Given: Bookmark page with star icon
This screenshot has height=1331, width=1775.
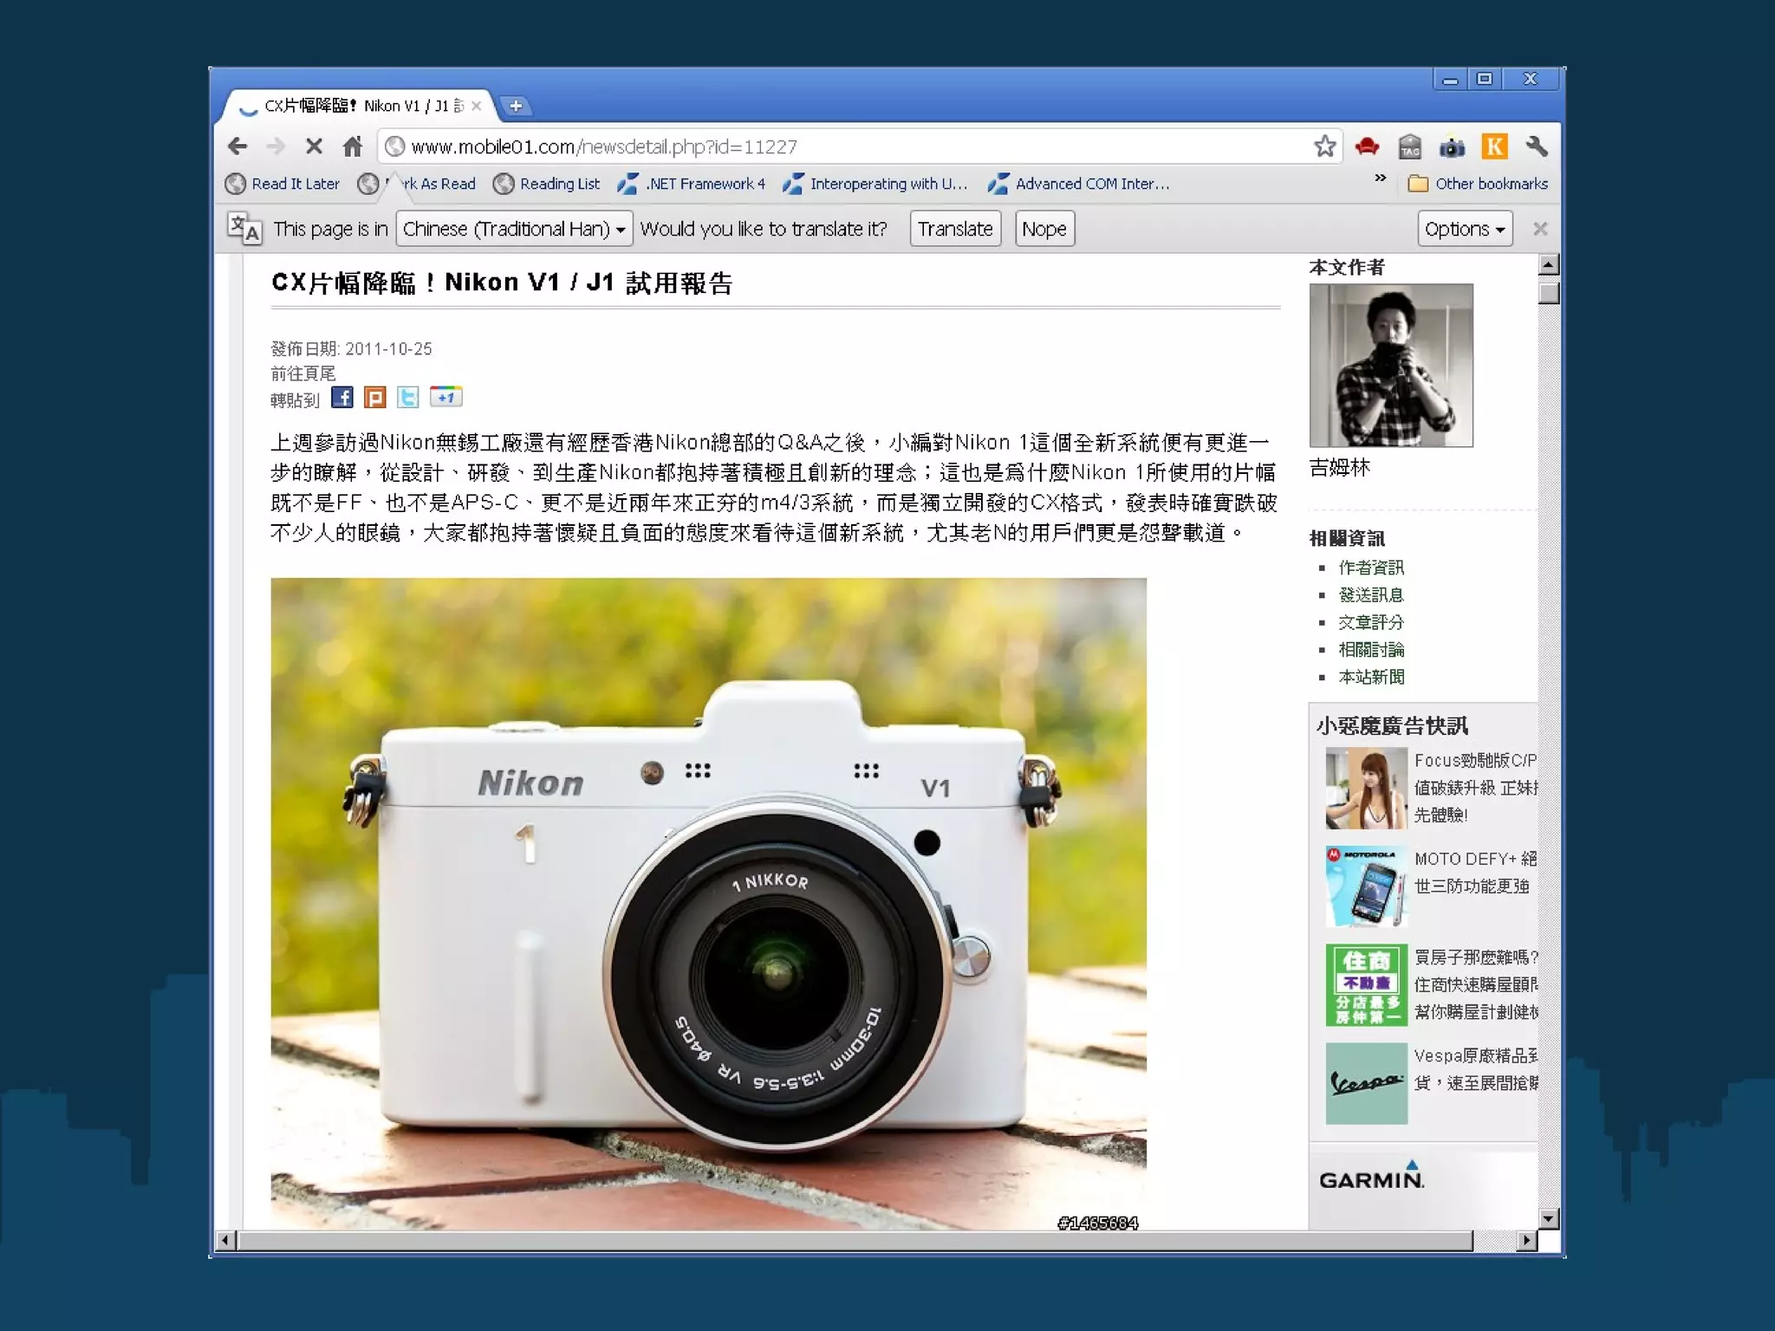Looking at the screenshot, I should pyautogui.click(x=1324, y=146).
